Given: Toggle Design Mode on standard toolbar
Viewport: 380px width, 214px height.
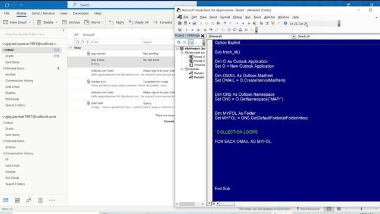Looking at the screenshot, I should click(255, 23).
